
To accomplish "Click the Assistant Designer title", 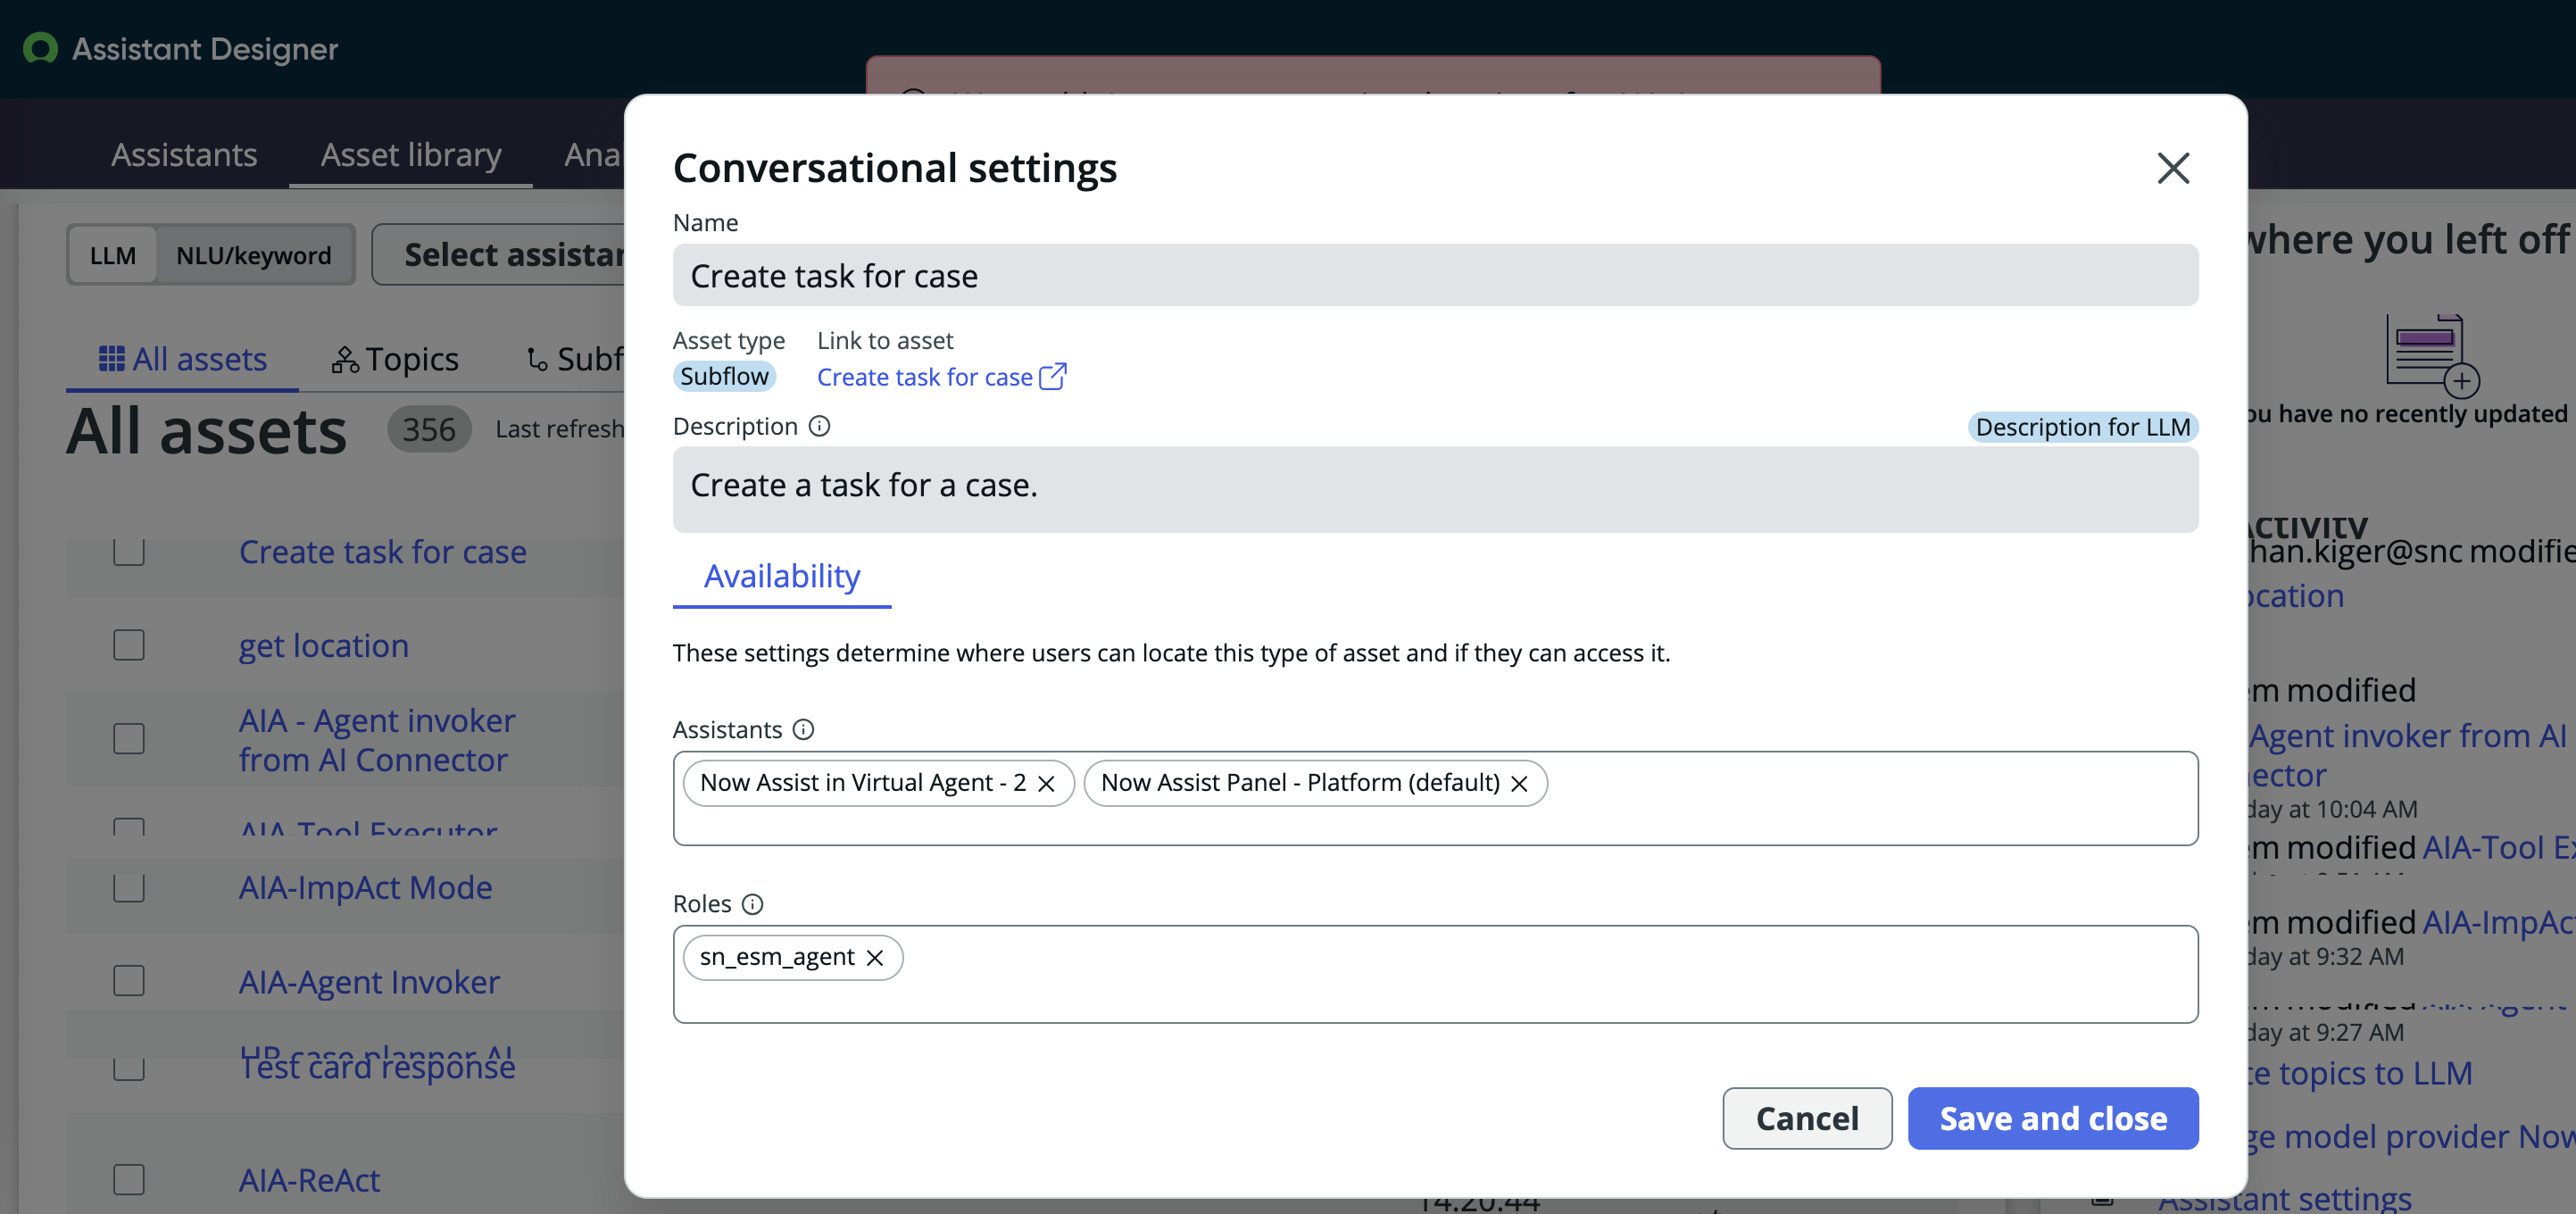I will [x=205, y=48].
